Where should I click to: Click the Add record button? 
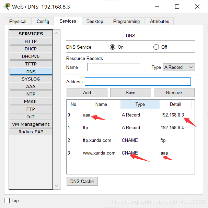click(x=87, y=93)
